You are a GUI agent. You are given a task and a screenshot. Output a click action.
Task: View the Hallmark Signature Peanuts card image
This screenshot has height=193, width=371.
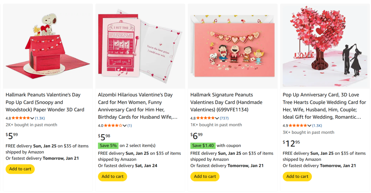click(x=233, y=46)
